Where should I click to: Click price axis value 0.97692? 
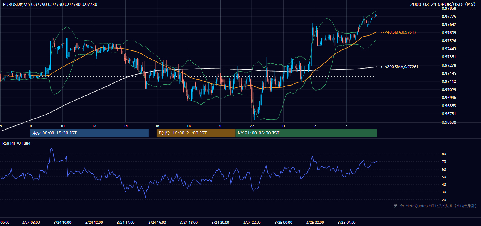tap(449, 24)
